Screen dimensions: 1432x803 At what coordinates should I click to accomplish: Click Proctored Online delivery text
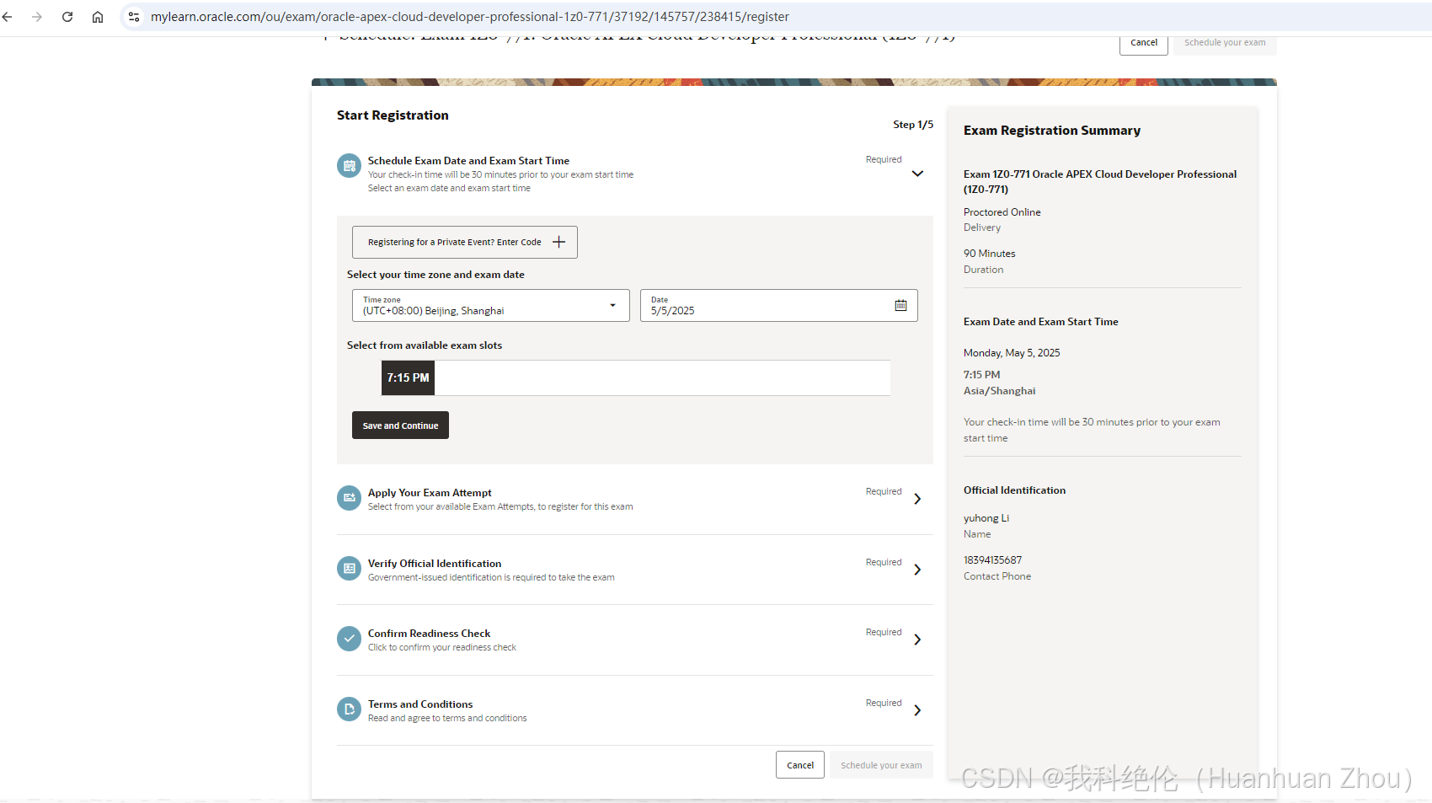1002,212
